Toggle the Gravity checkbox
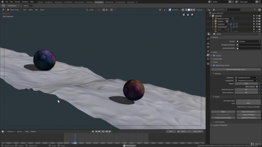Screen dimensions: 262x147 click(214, 56)
